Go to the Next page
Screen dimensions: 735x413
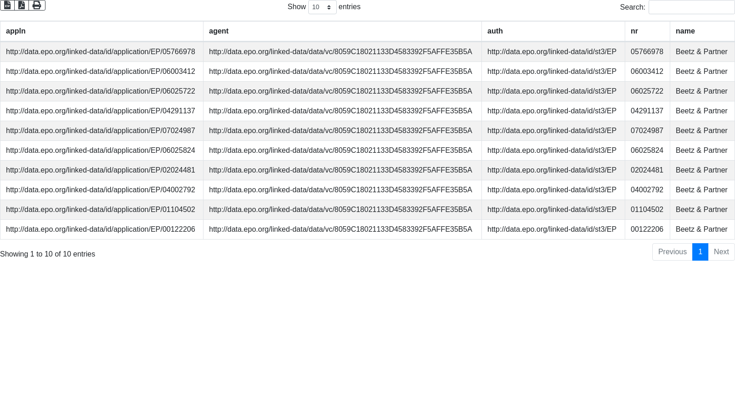721,252
